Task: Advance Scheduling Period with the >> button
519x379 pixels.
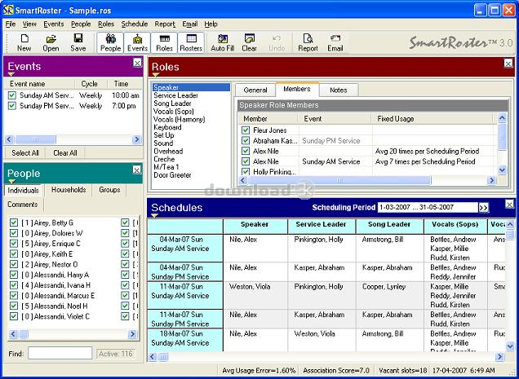Action: pyautogui.click(x=483, y=208)
